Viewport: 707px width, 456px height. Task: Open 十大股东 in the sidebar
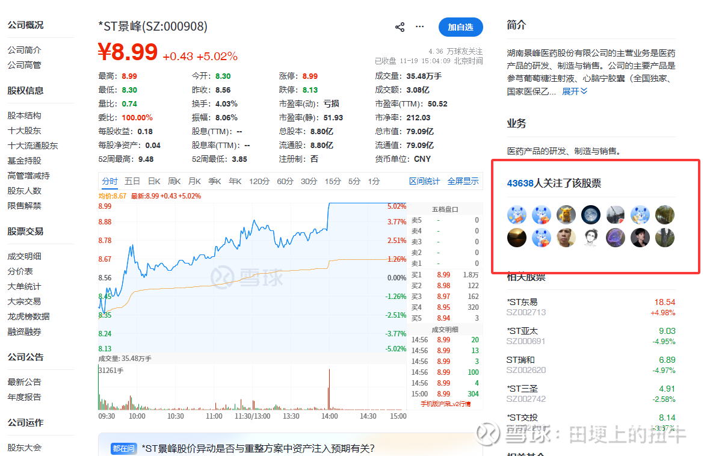24,131
